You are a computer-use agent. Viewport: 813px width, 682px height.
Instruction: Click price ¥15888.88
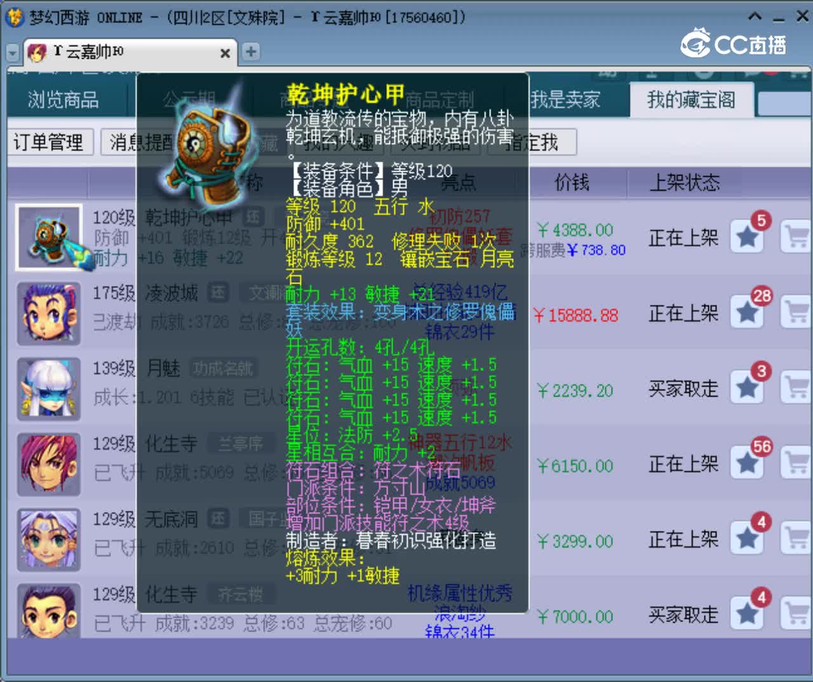point(575,316)
